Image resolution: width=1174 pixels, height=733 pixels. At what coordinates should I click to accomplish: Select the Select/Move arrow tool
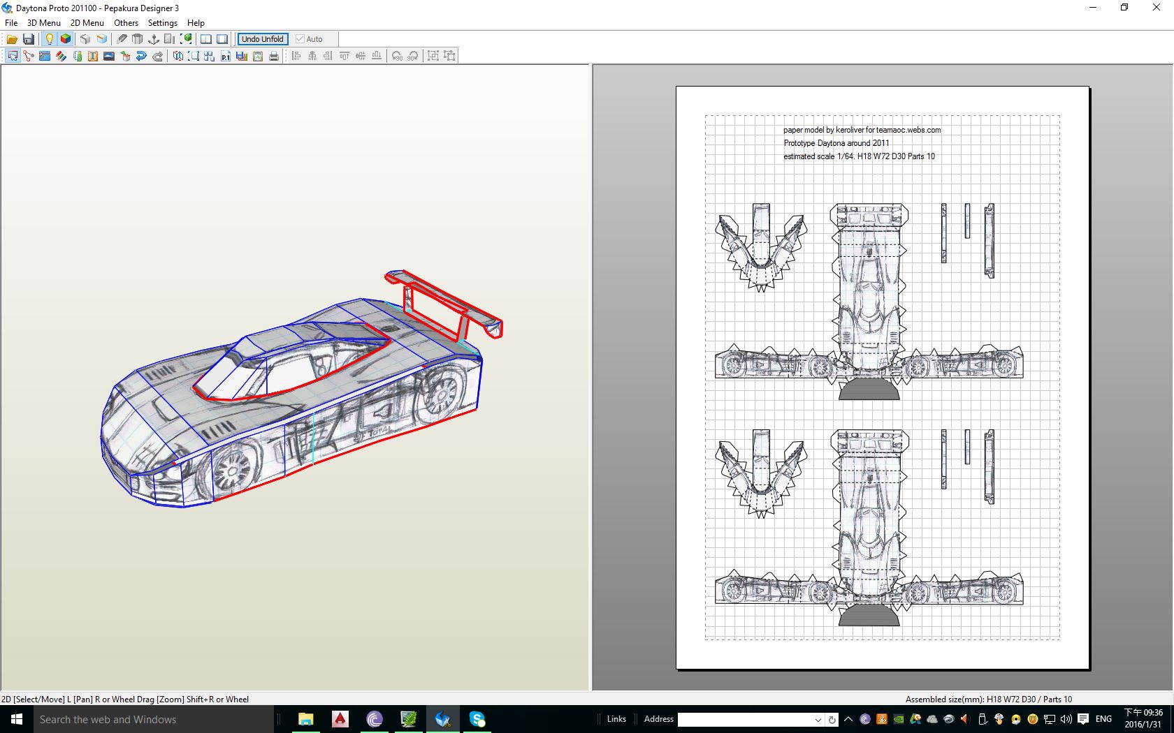13,56
